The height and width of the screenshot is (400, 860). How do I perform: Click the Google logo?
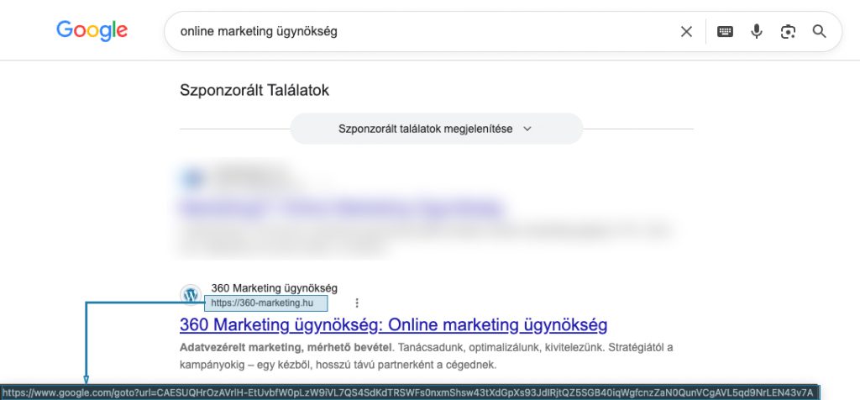(x=92, y=31)
